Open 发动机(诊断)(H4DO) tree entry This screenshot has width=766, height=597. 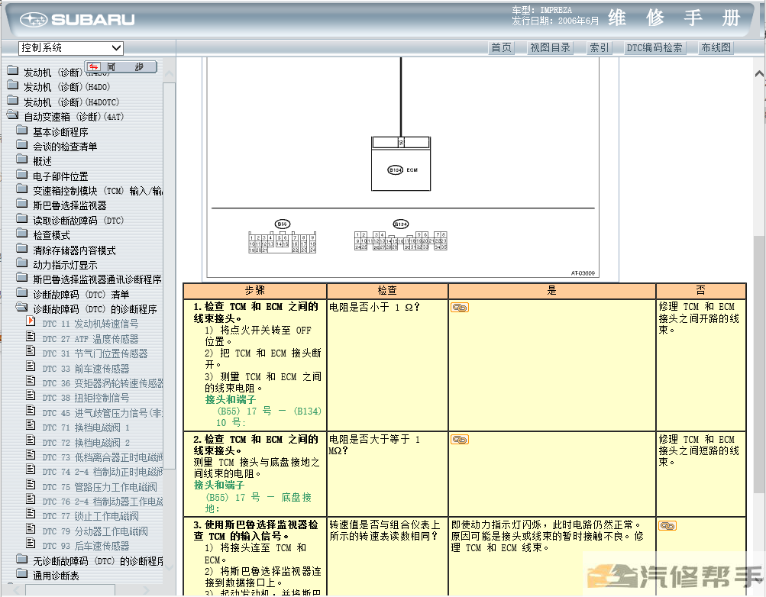(x=67, y=87)
